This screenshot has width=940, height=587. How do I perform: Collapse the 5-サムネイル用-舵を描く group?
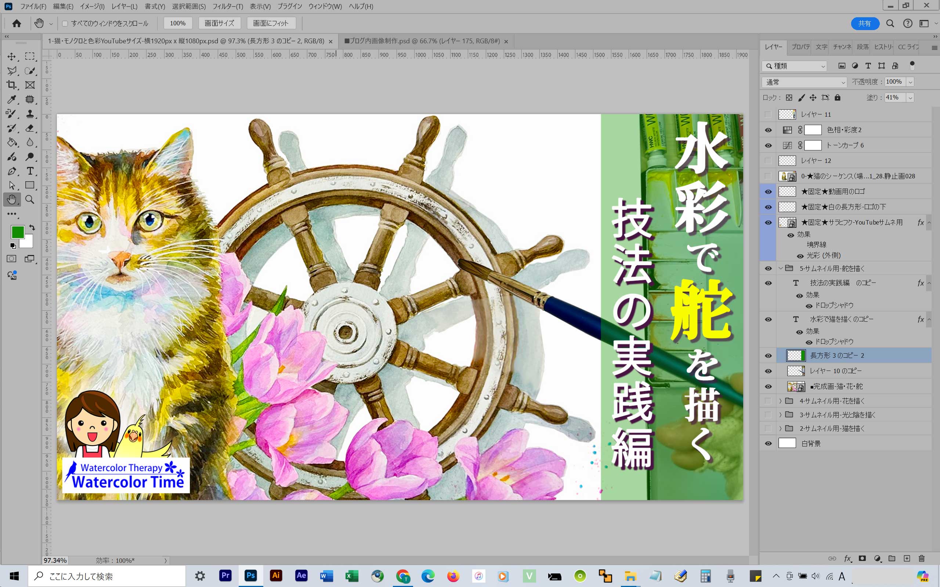780,269
